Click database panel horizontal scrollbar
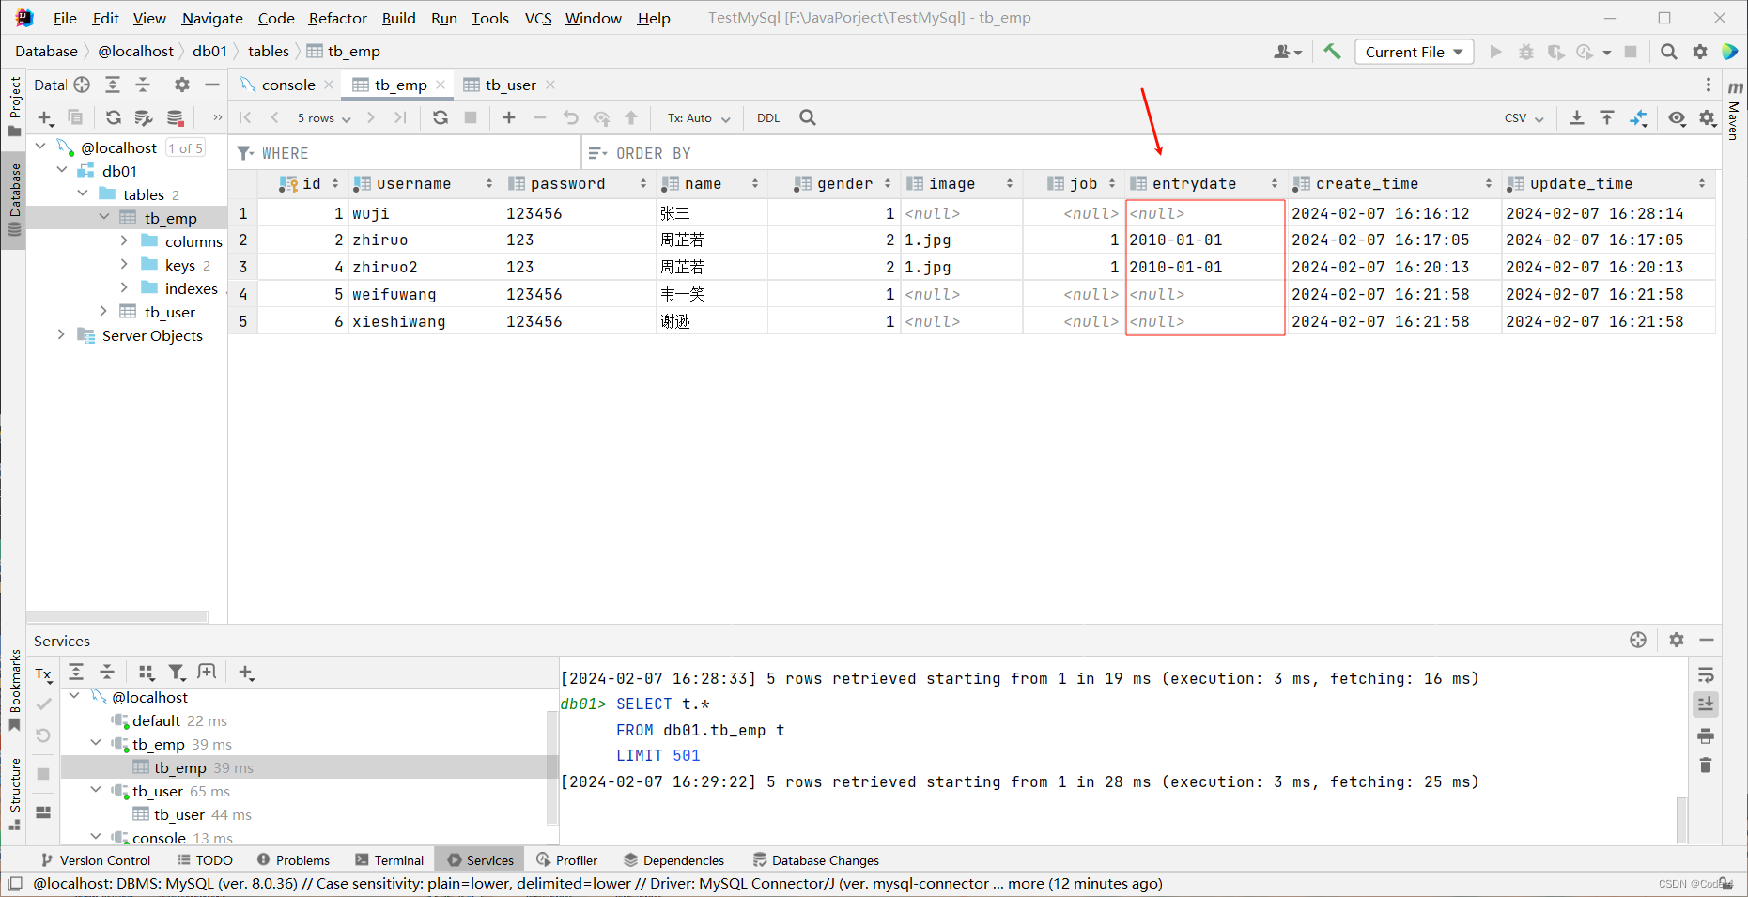Screen dimensions: 1748x897 click(117, 617)
